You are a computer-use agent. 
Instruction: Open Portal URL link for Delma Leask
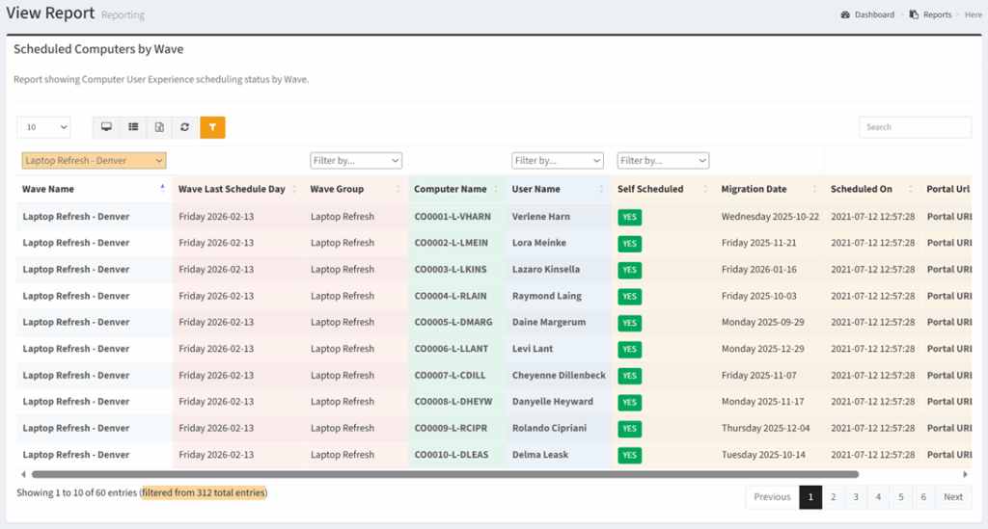(x=949, y=454)
